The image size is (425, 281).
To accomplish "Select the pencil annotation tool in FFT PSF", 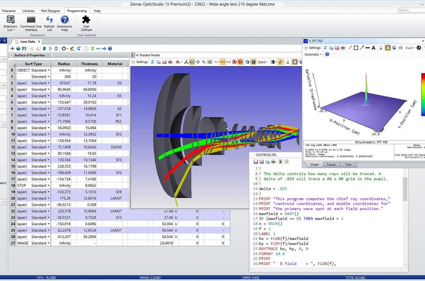I will 350,48.
